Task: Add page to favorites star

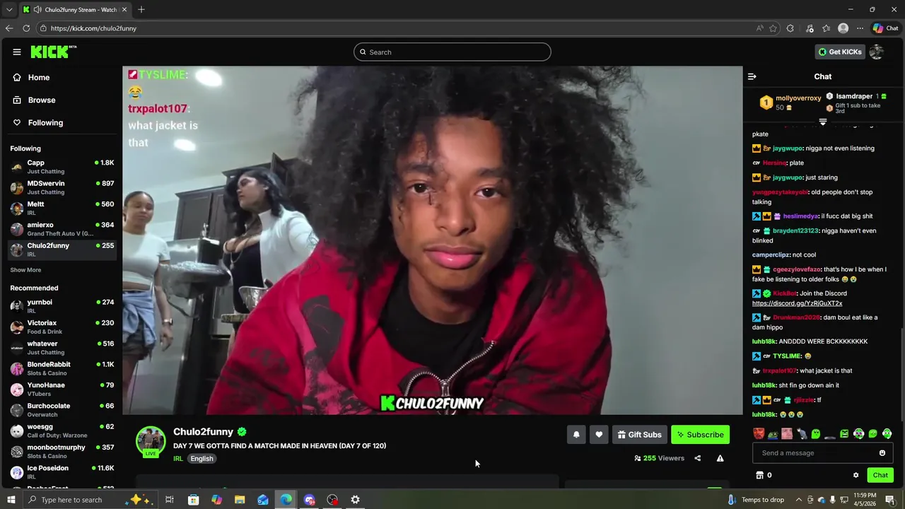Action: tap(773, 28)
